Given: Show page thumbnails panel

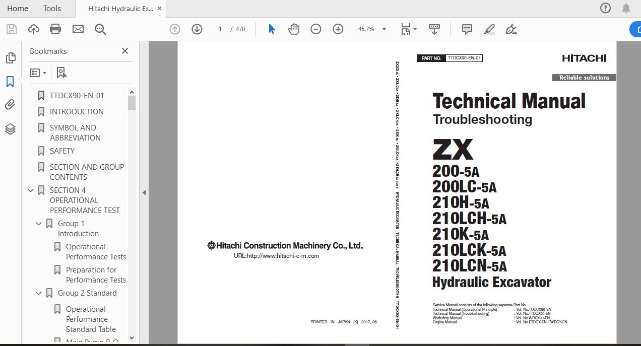Looking at the screenshot, I should [x=10, y=58].
